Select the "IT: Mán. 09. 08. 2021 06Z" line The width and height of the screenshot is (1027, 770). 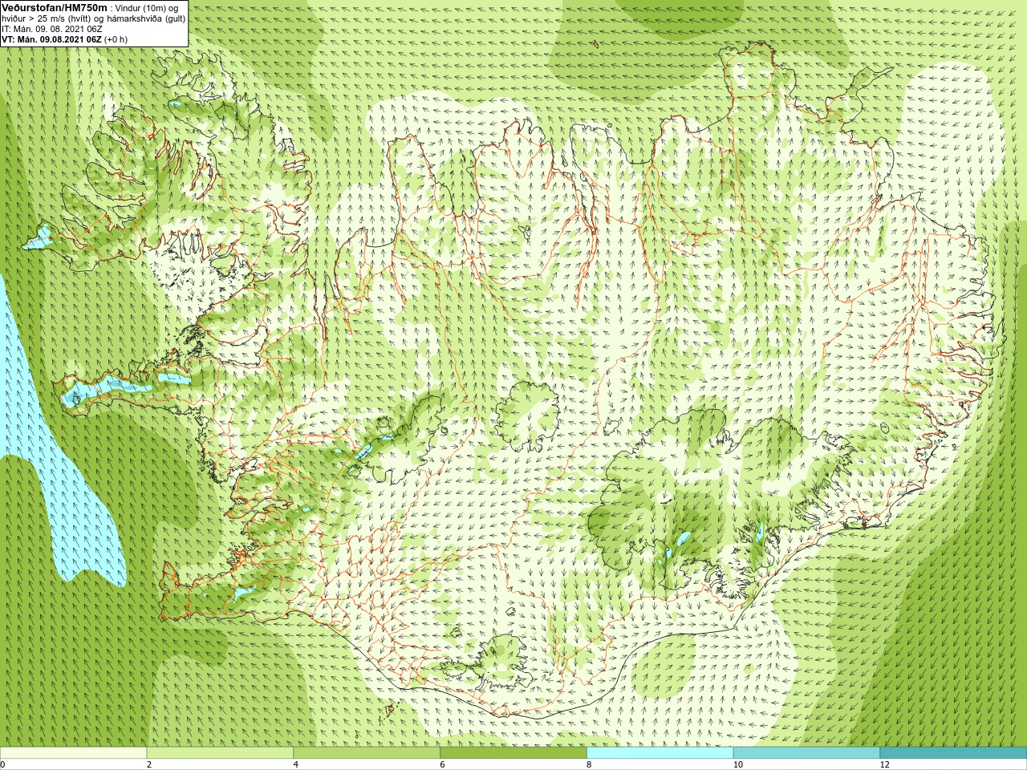(52, 29)
